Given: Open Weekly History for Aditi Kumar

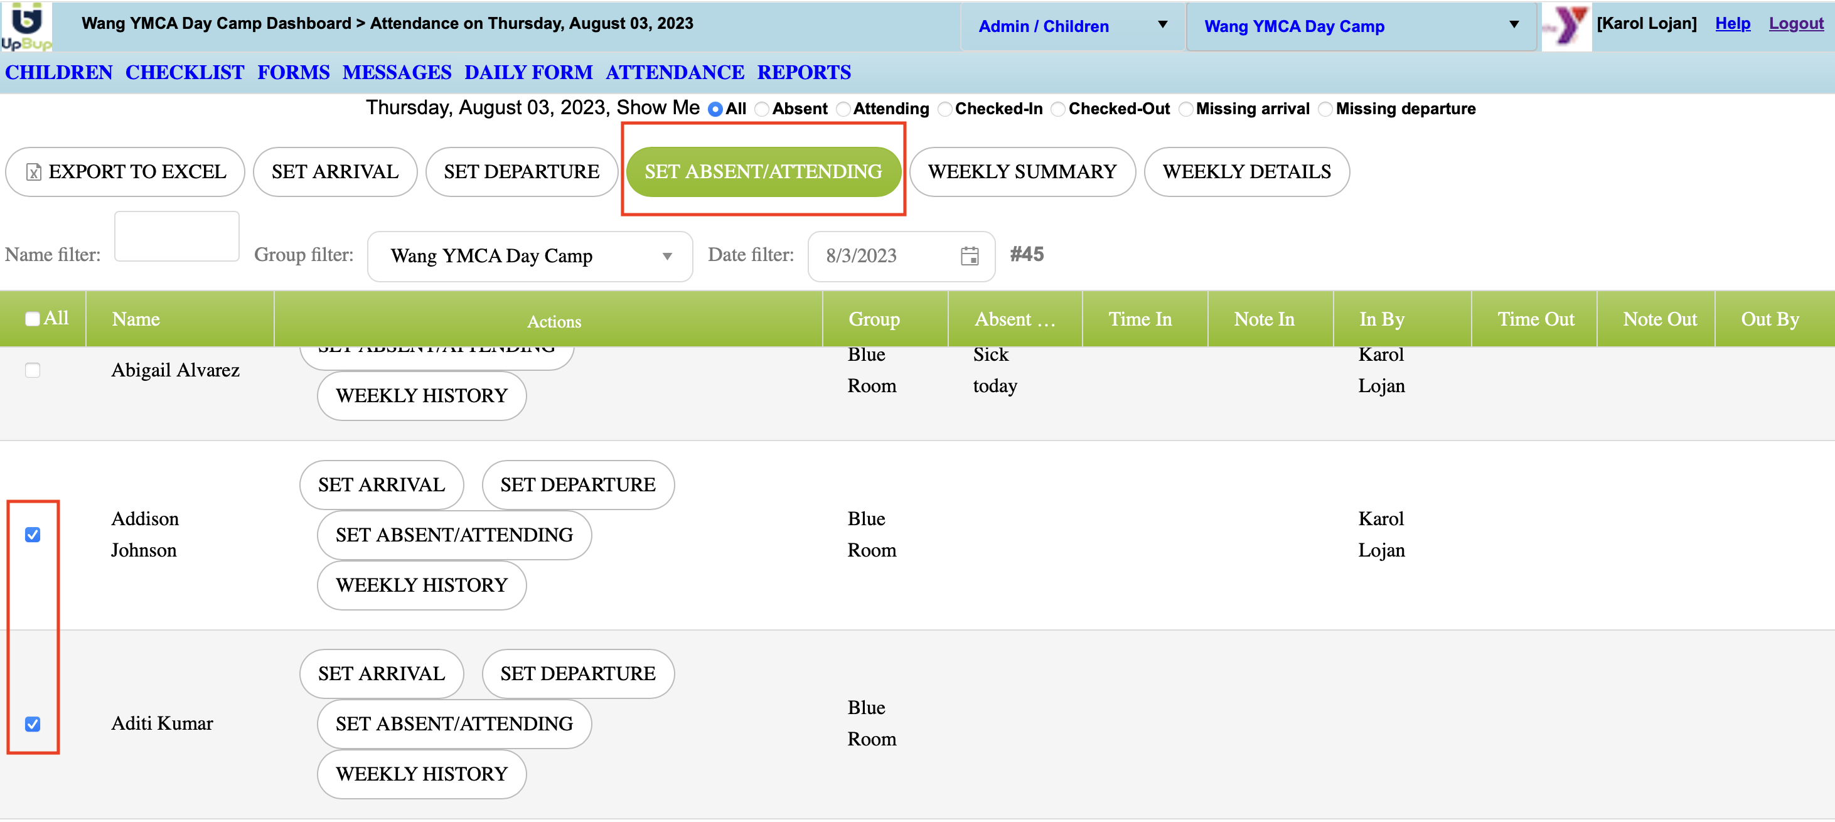Looking at the screenshot, I should point(421,774).
